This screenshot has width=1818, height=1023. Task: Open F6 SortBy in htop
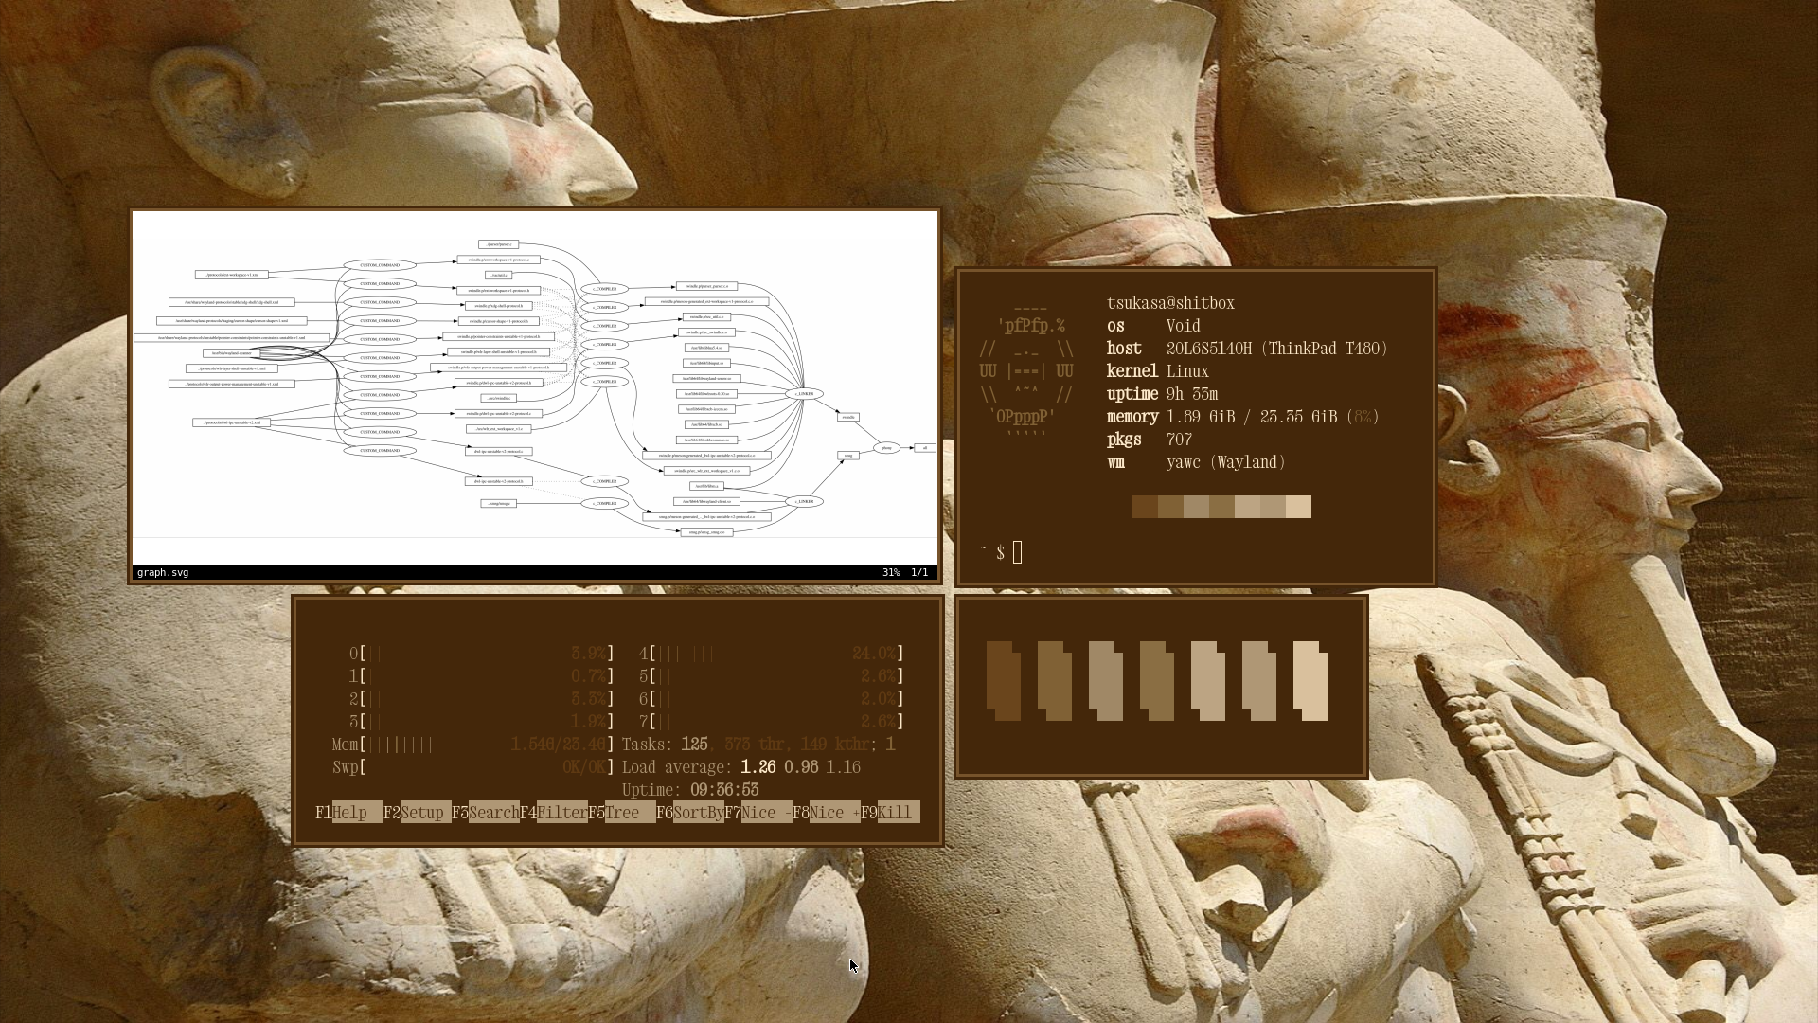pos(690,813)
